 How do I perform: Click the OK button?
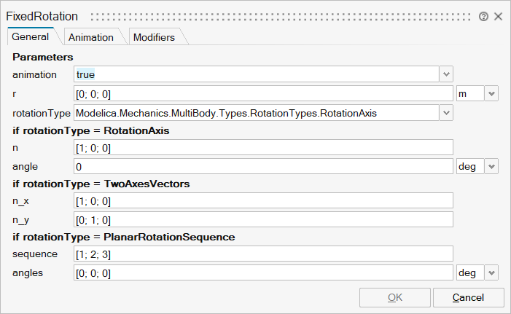(x=395, y=297)
